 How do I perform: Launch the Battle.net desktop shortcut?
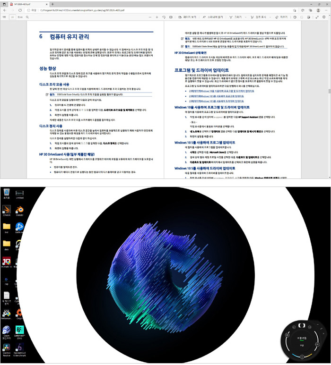coord(19,228)
